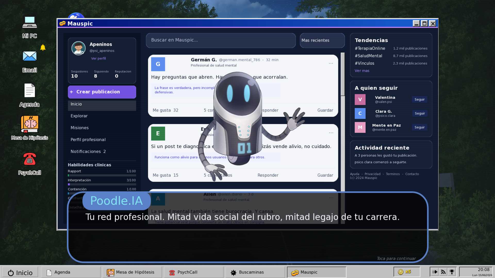Image resolution: width=495 pixels, height=278 pixels.
Task: Click the feed's vertical scrollbar thumb
Action: click(343, 74)
